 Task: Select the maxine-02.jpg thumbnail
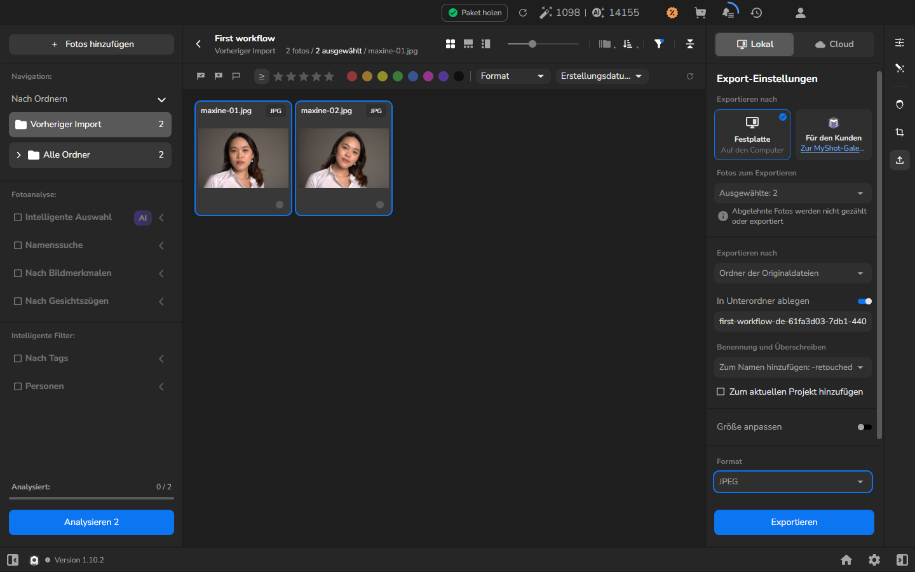(344, 158)
